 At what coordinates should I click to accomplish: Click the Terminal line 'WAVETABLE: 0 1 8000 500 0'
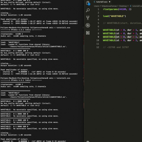coord(14,127)
